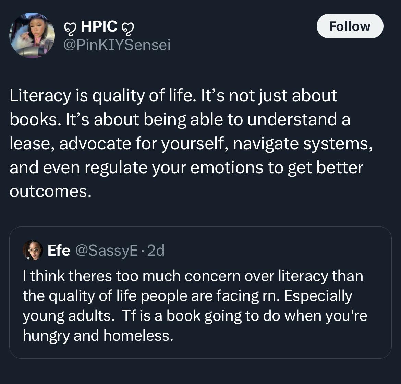Open the @SassyE handle
Viewport: 401px width, 384px height.
tap(107, 251)
